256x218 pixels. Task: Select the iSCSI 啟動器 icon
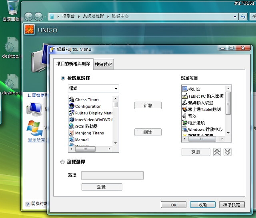72,126
